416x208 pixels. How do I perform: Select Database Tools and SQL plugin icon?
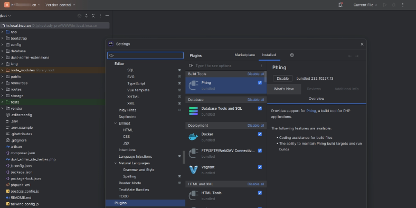193,111
